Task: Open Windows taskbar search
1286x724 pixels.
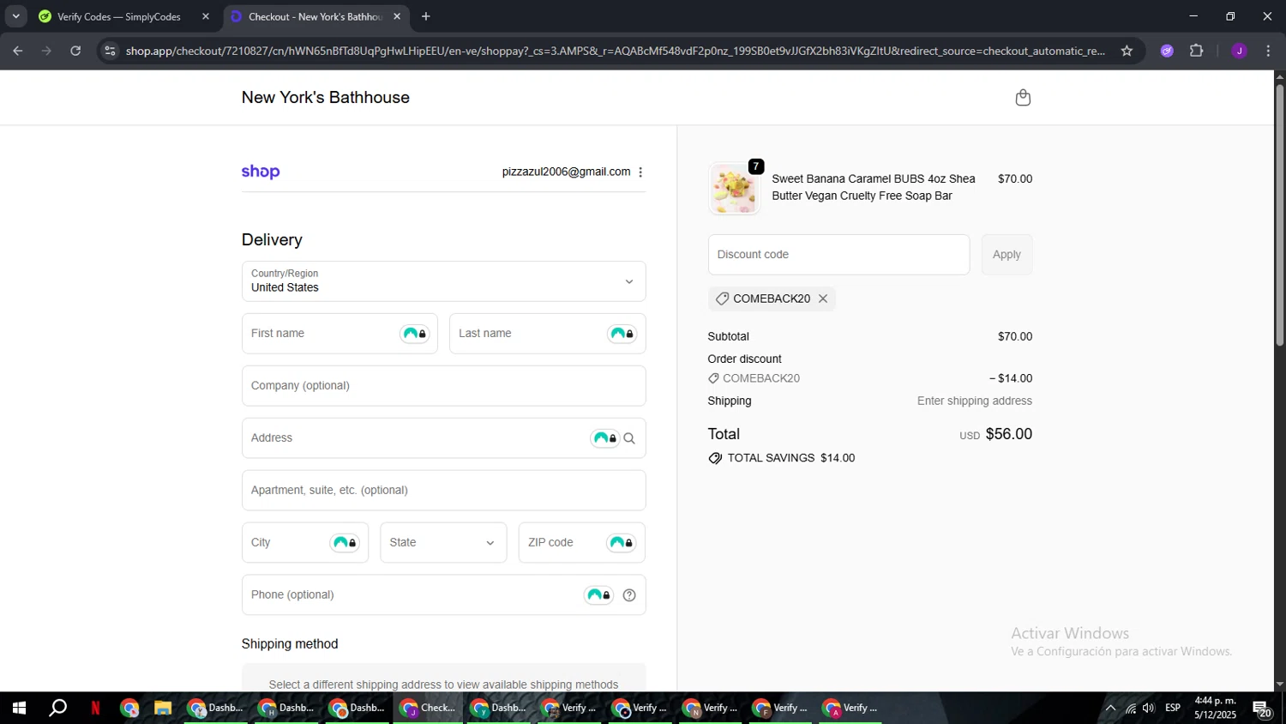Action: [57, 709]
